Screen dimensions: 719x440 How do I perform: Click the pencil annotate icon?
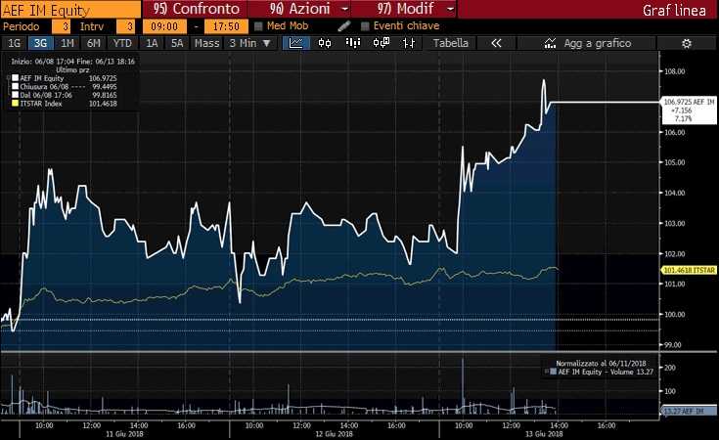pyautogui.click(x=344, y=26)
